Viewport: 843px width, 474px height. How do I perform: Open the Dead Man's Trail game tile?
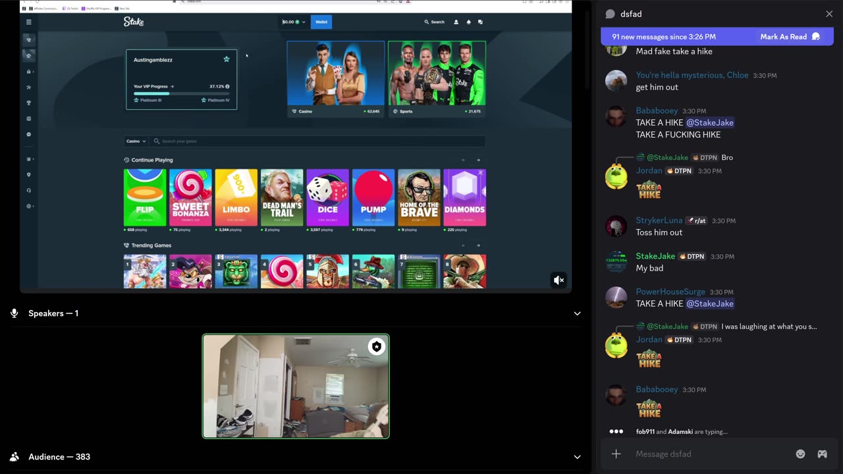(x=282, y=197)
